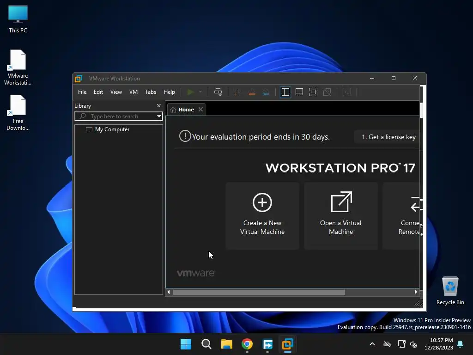Image resolution: width=473 pixels, height=355 pixels.
Task: Open the VM menu
Action: (x=133, y=92)
